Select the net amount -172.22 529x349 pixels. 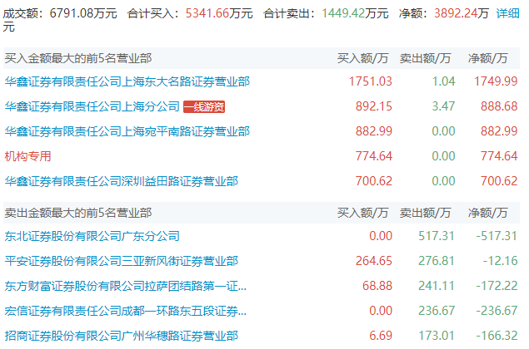click(497, 286)
